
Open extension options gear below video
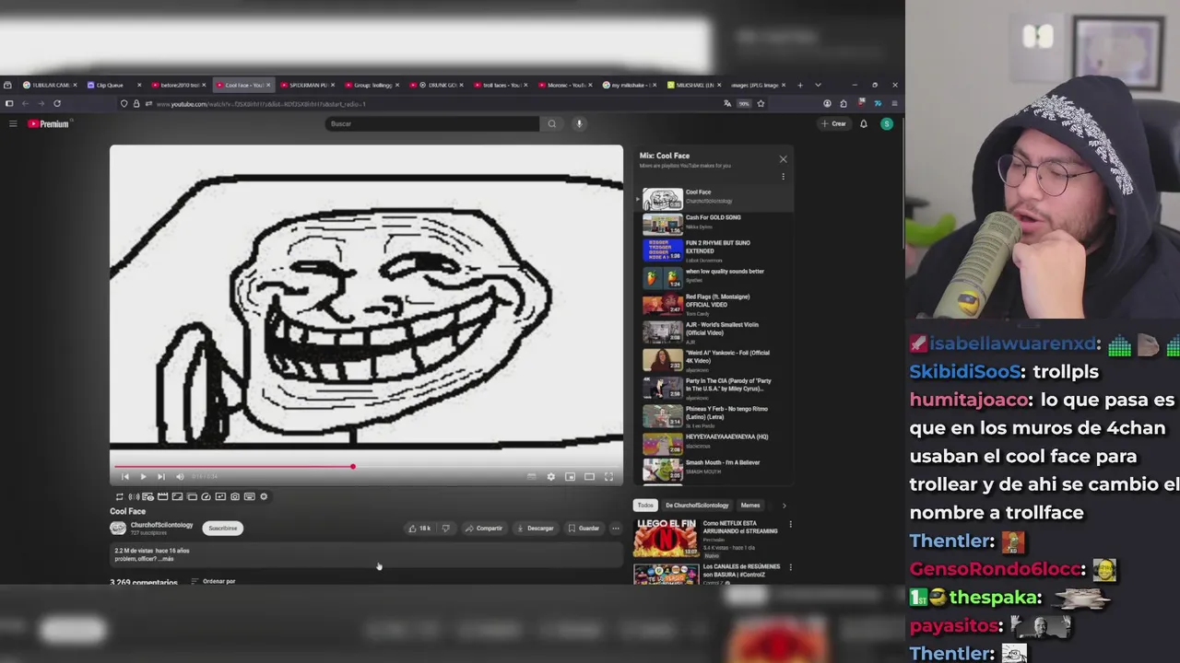(x=264, y=497)
